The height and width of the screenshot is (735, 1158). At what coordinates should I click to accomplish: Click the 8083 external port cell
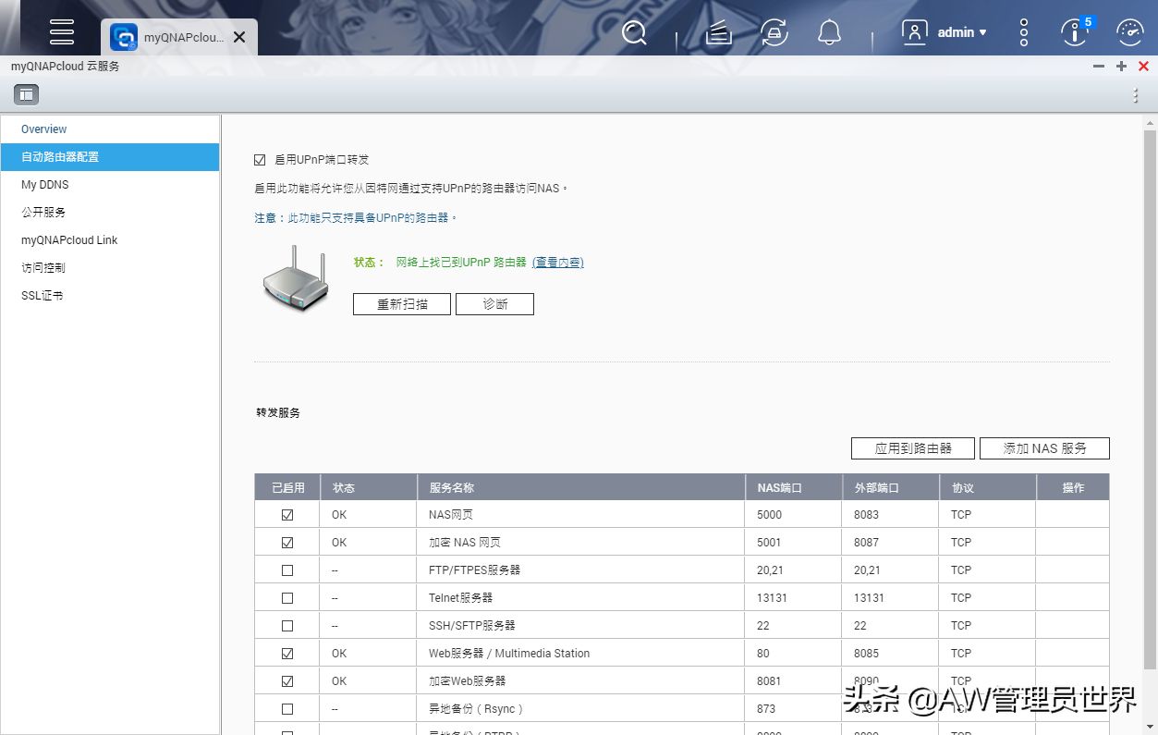[x=891, y=515]
